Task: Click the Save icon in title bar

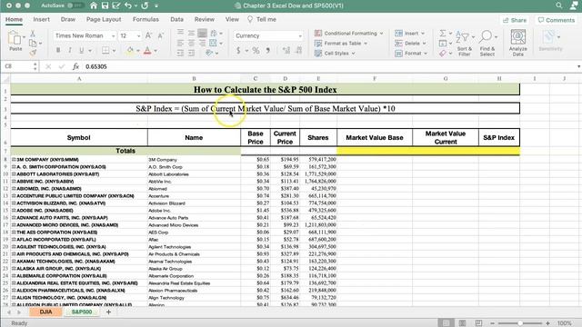Action: pos(105,5)
